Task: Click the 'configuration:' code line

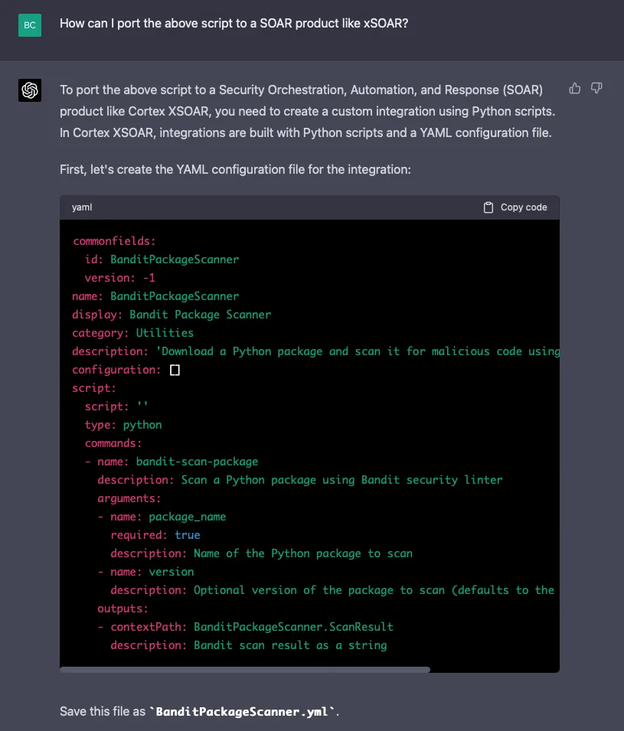Action: 126,370
